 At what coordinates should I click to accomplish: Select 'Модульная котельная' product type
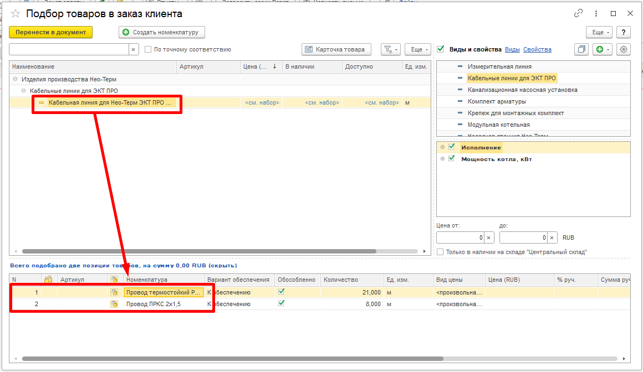click(499, 125)
